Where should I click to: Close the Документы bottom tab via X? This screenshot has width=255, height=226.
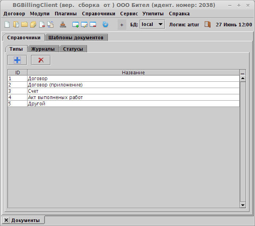tap(6, 220)
